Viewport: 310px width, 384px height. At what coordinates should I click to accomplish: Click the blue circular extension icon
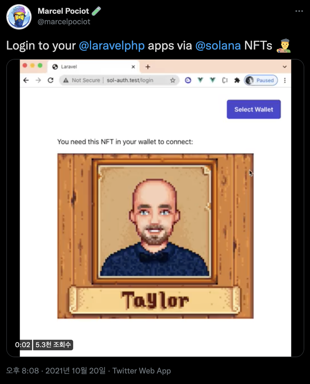point(188,80)
